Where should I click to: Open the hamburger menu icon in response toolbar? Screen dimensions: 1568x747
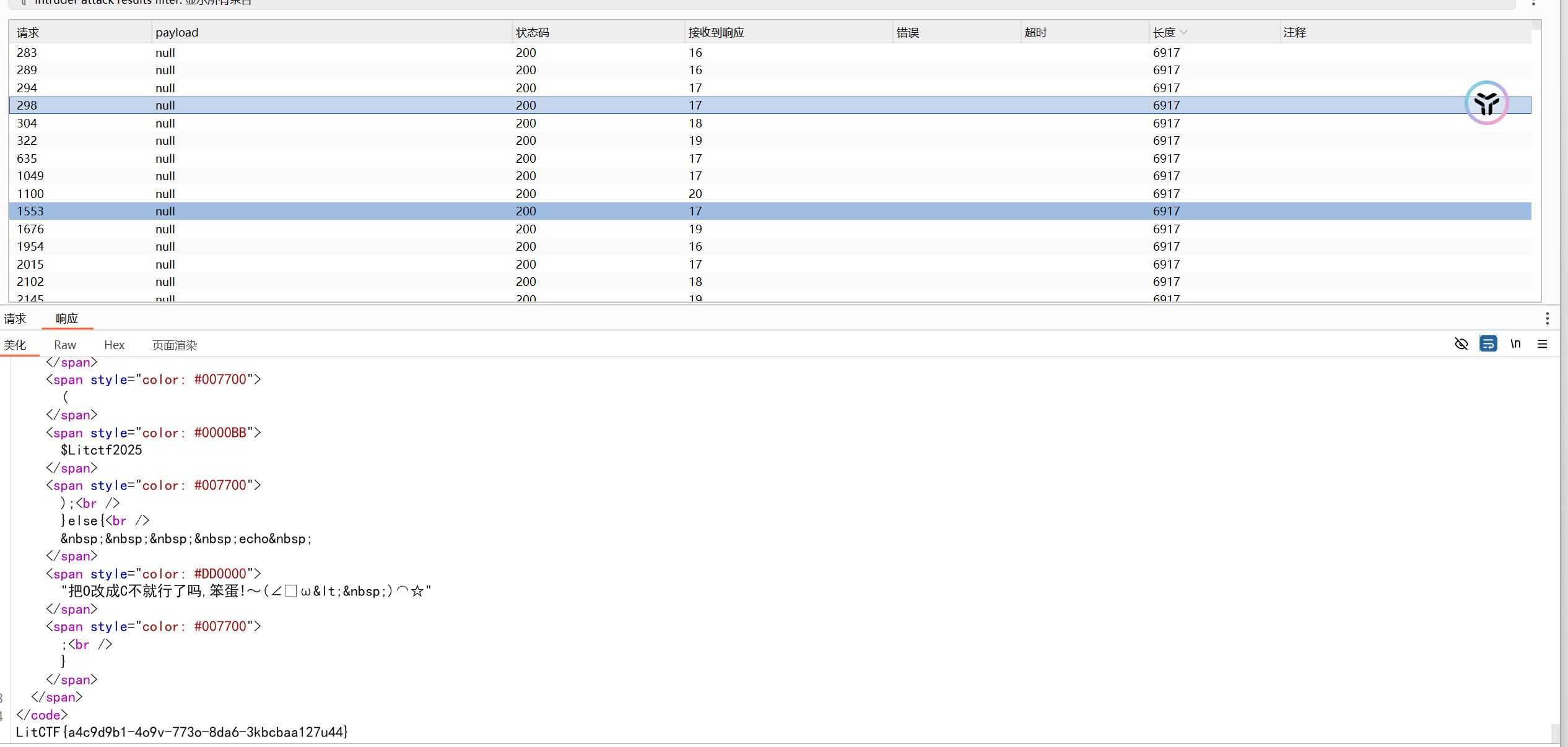click(1543, 344)
